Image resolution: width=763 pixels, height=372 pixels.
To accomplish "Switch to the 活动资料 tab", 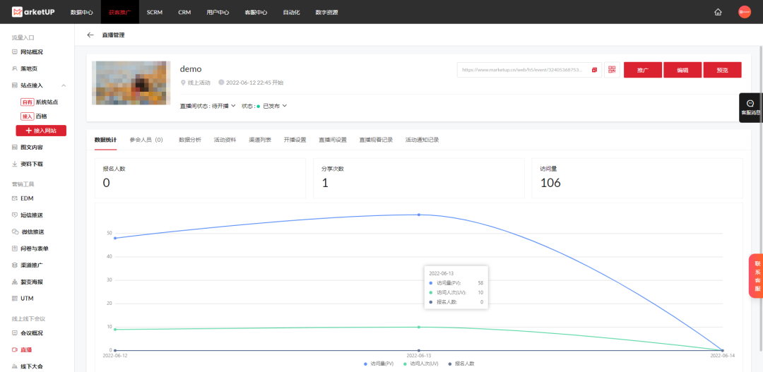I will 225,140.
